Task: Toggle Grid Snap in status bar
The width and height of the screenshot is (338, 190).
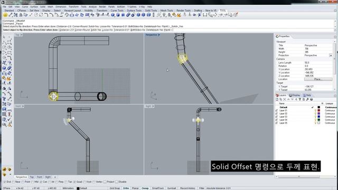Action: click(115, 188)
